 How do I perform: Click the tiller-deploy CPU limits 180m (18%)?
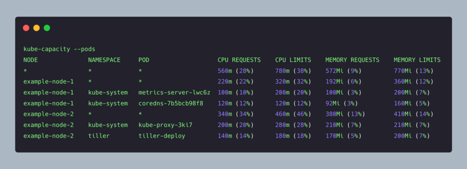(293, 136)
